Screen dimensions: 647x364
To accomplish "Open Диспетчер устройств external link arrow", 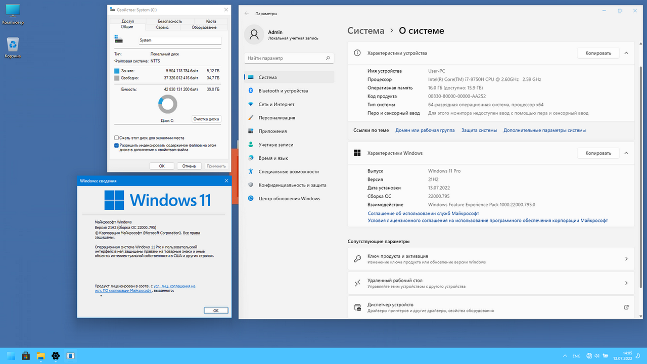I will 626,307.
